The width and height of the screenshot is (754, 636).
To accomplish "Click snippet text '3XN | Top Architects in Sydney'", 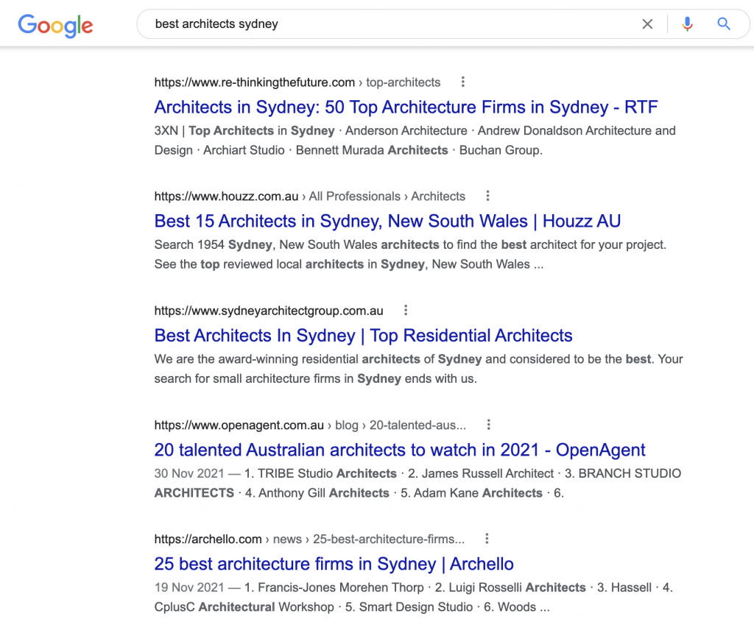I will (x=244, y=130).
